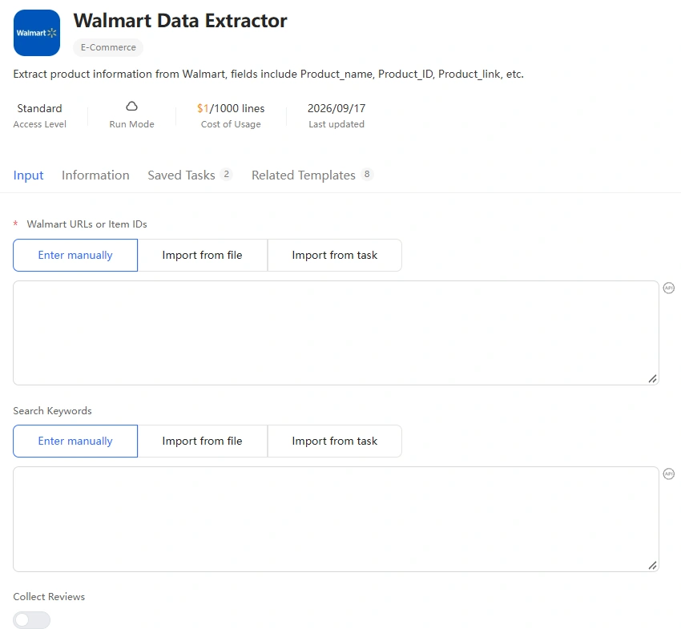Click the Related Templates count badge 8

click(367, 174)
